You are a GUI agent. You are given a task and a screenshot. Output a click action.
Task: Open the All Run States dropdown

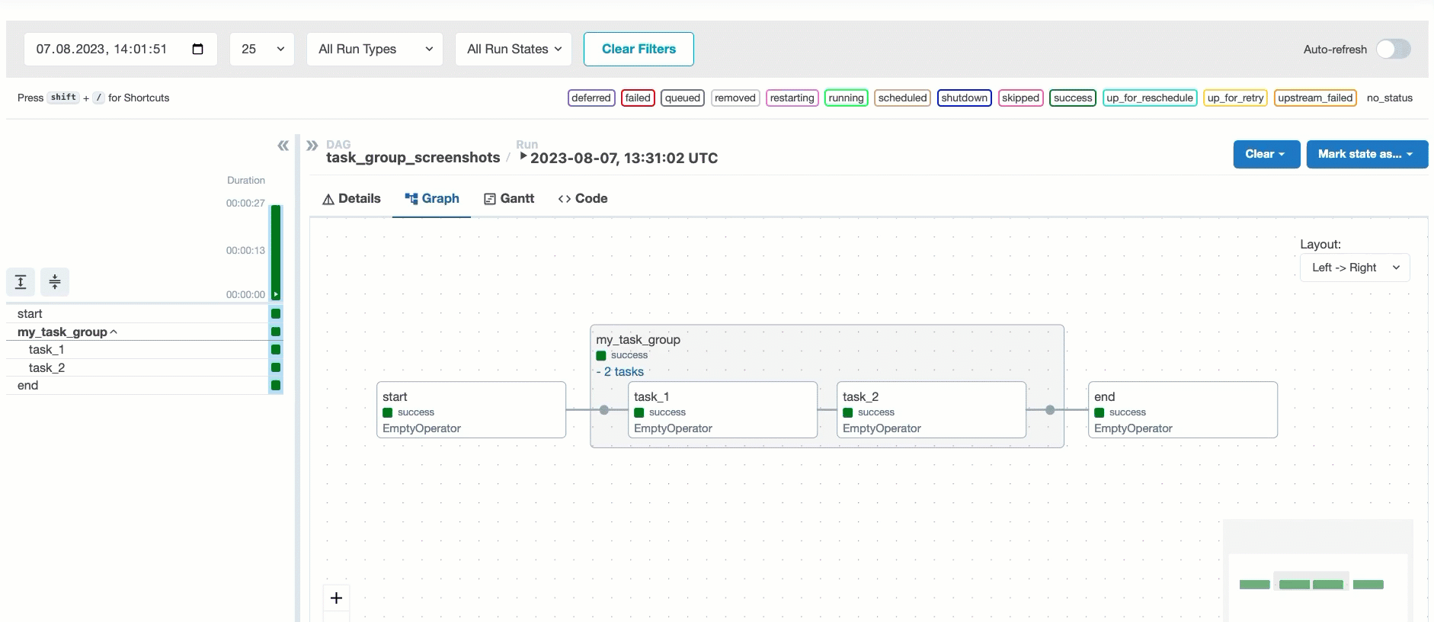click(x=514, y=50)
